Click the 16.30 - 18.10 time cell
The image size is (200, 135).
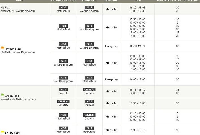point(137,130)
